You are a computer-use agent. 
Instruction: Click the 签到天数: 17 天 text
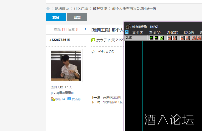pos(61,87)
